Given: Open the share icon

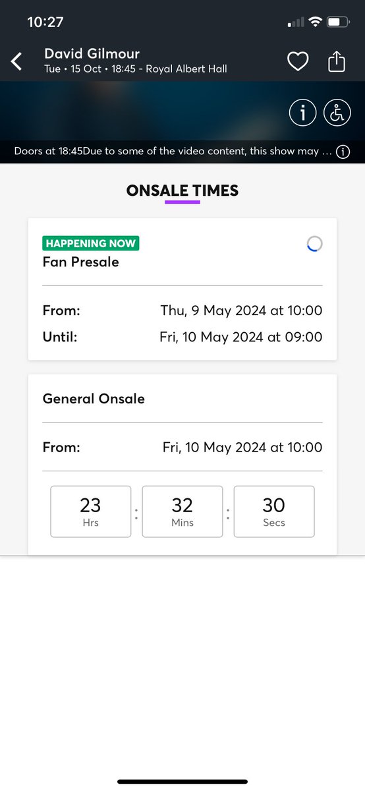Looking at the screenshot, I should tap(336, 61).
